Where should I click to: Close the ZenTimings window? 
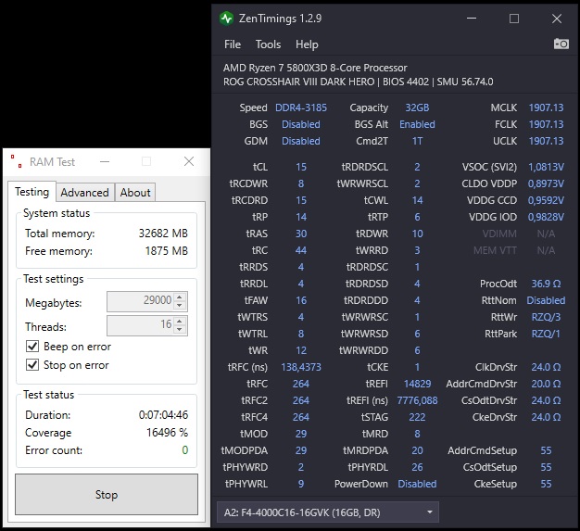coord(557,19)
